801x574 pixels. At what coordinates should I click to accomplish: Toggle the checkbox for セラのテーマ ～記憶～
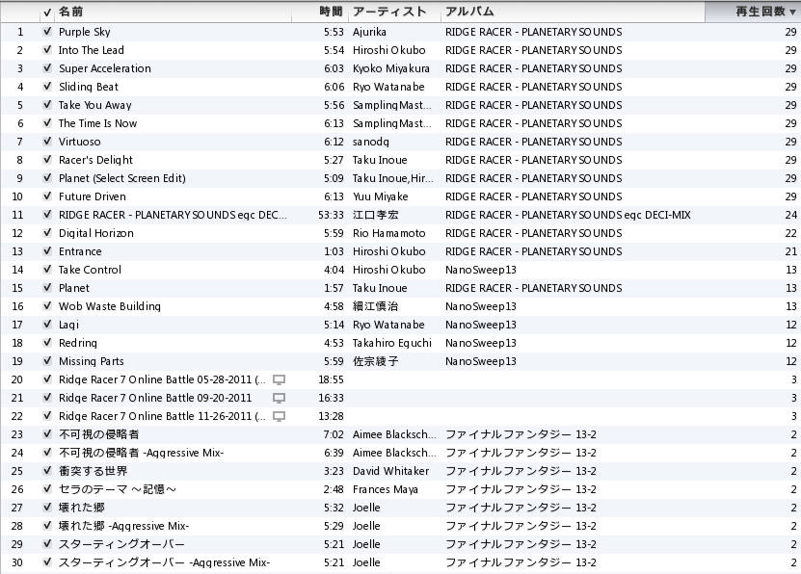[47, 489]
